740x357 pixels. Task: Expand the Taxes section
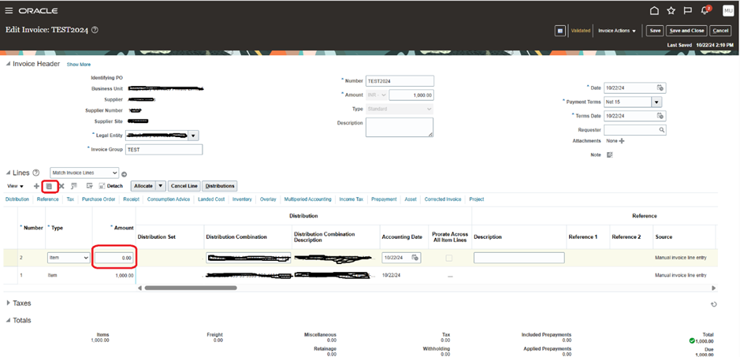[9, 303]
